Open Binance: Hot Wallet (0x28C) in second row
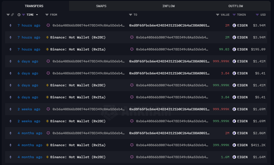 point(70,37)
